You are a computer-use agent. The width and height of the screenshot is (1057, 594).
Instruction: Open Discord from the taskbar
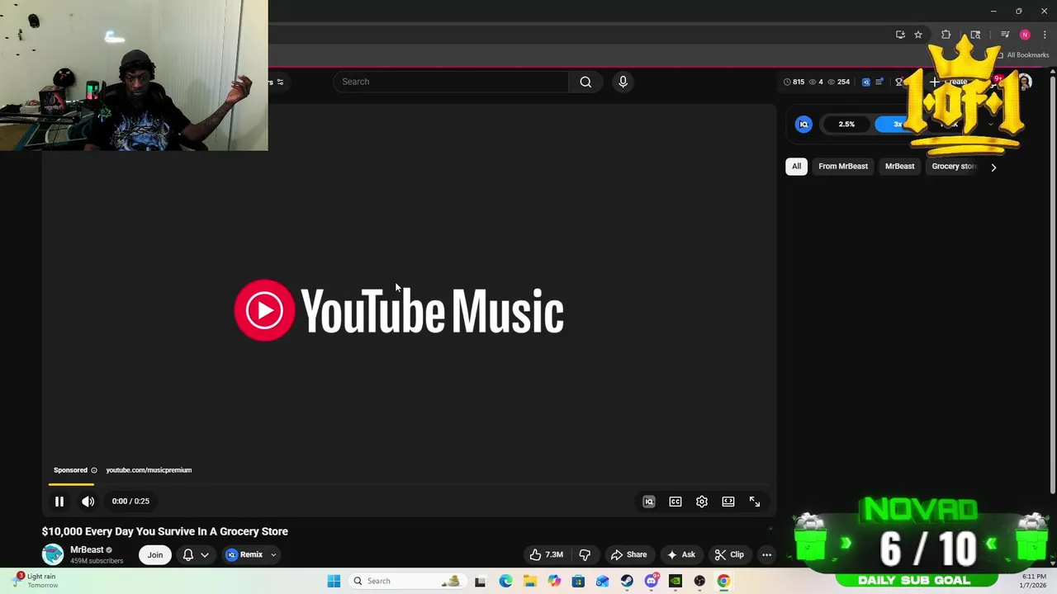(652, 581)
